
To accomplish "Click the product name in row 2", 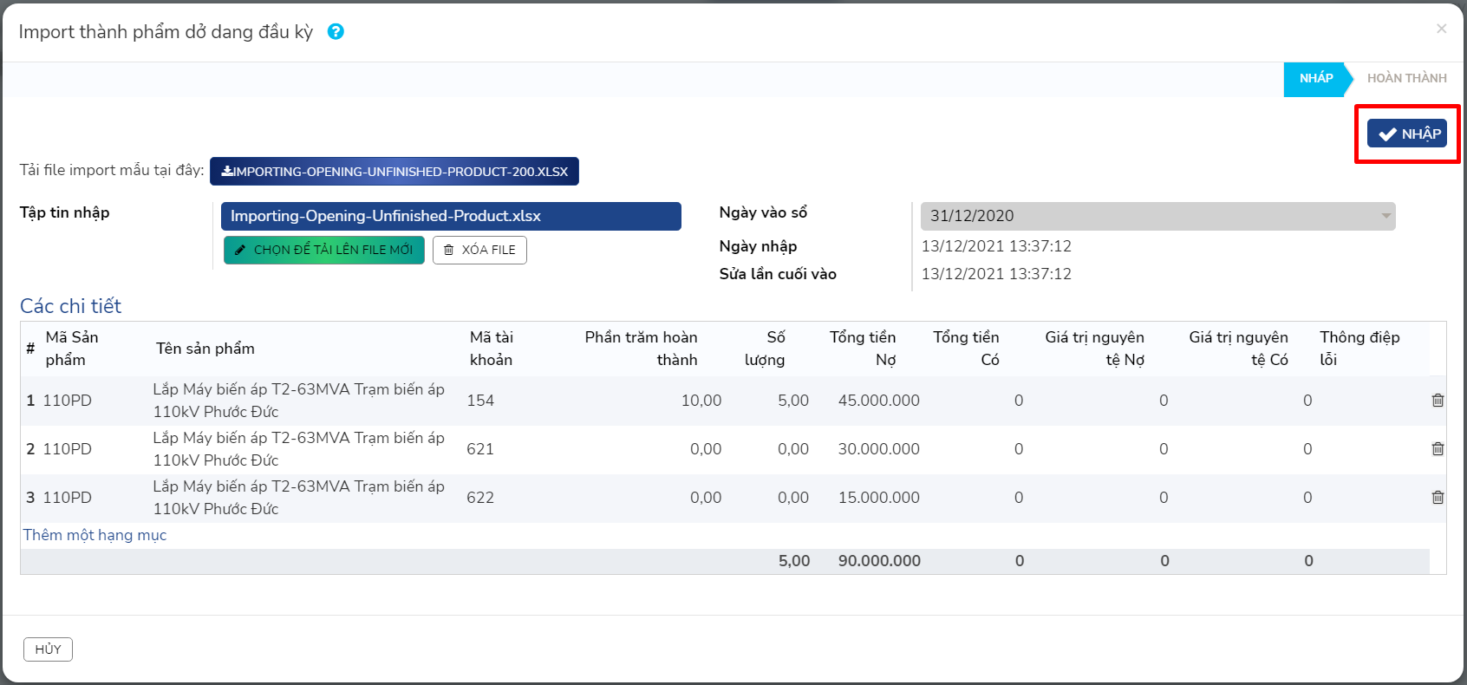I will 298,449.
